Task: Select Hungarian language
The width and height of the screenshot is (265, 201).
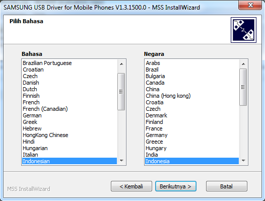Action: point(70,148)
